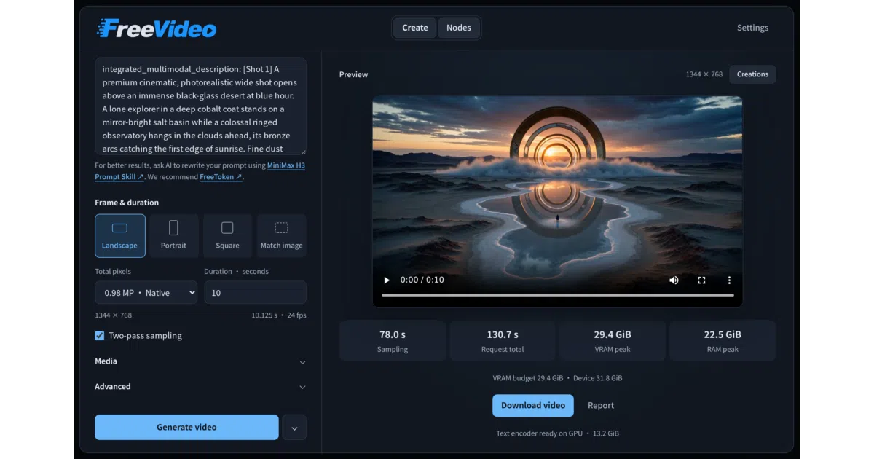Switch to the Nodes tab

[x=459, y=28]
